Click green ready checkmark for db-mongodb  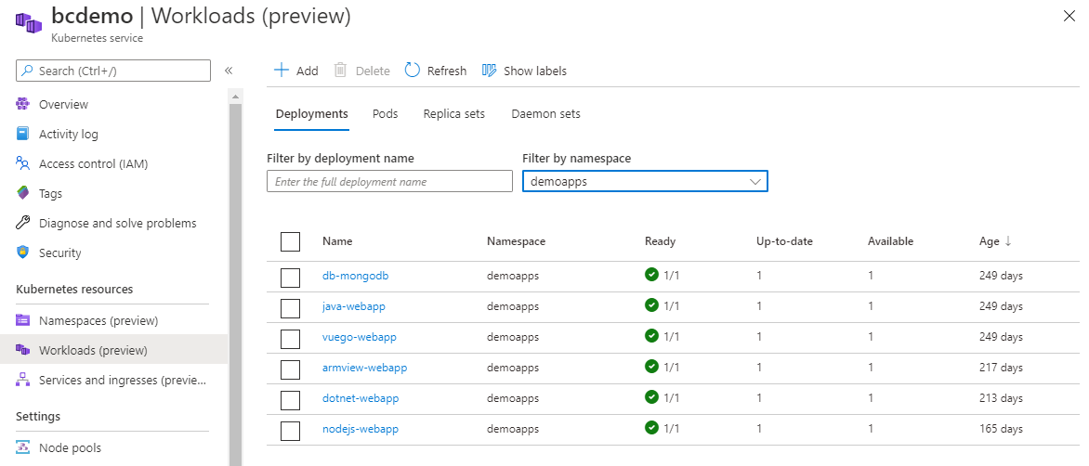[651, 275]
